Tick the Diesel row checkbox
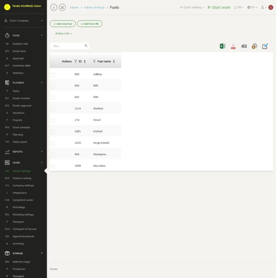The height and width of the screenshot is (278, 276). pos(53,121)
